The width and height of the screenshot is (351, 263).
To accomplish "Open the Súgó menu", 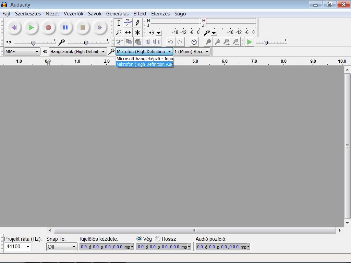I will [x=180, y=14].
